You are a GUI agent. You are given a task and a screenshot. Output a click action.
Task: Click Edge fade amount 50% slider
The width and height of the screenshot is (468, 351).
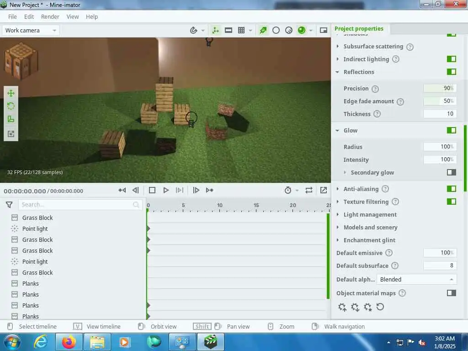[x=440, y=101]
